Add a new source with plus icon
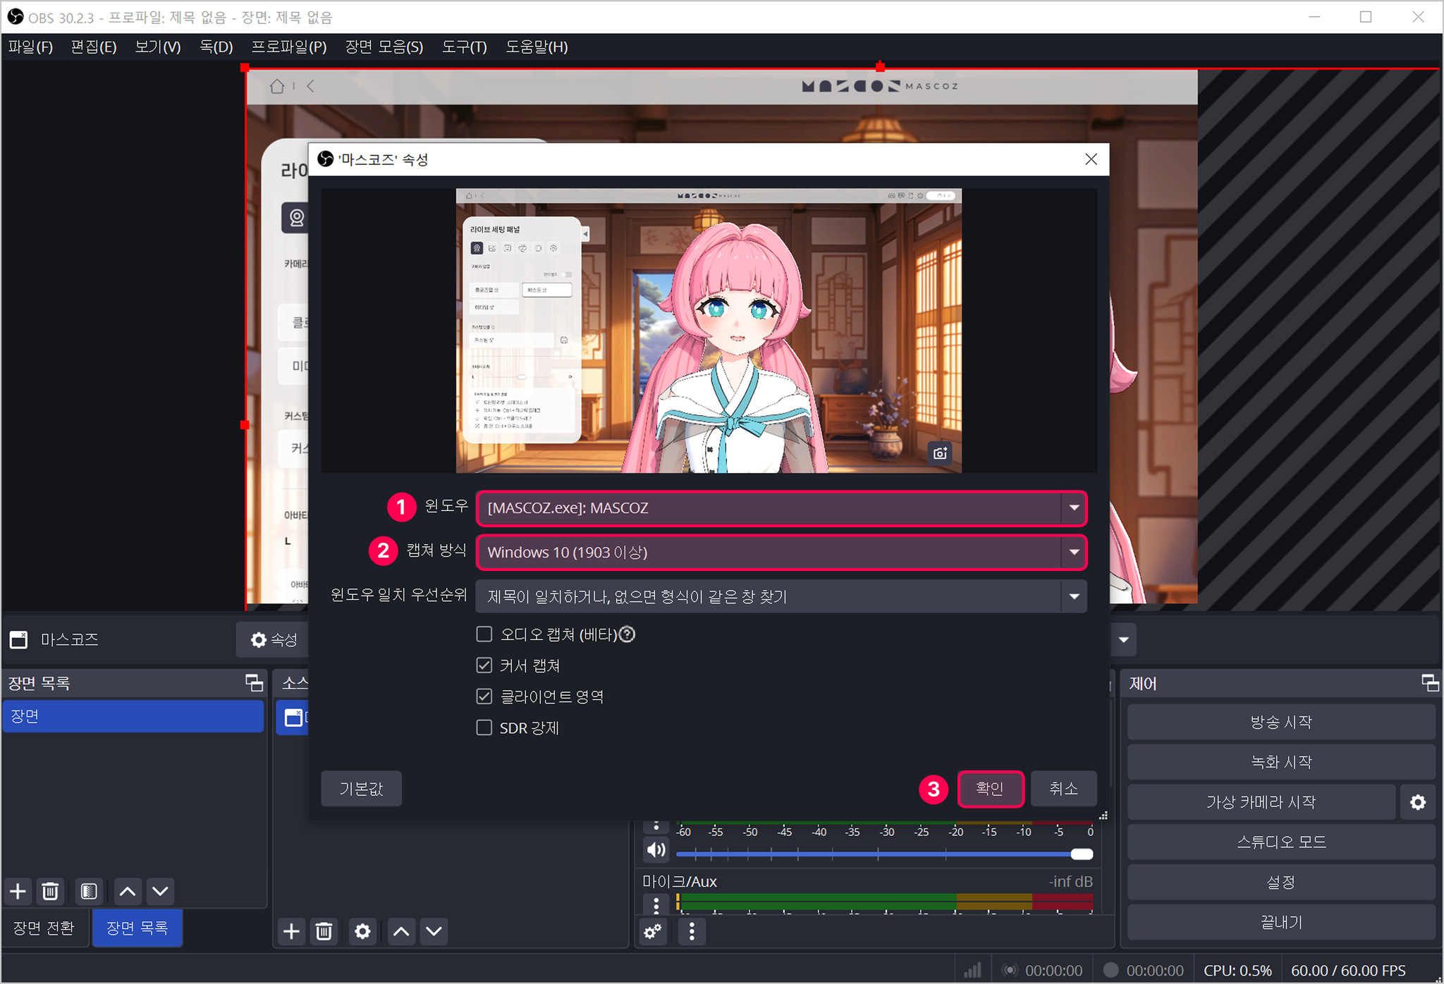The width and height of the screenshot is (1444, 984). pyautogui.click(x=291, y=932)
